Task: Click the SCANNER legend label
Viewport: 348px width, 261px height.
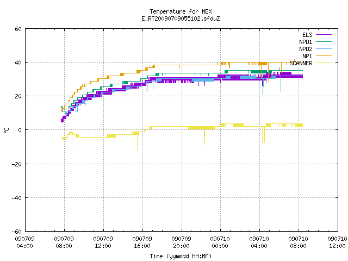Action: [301, 63]
